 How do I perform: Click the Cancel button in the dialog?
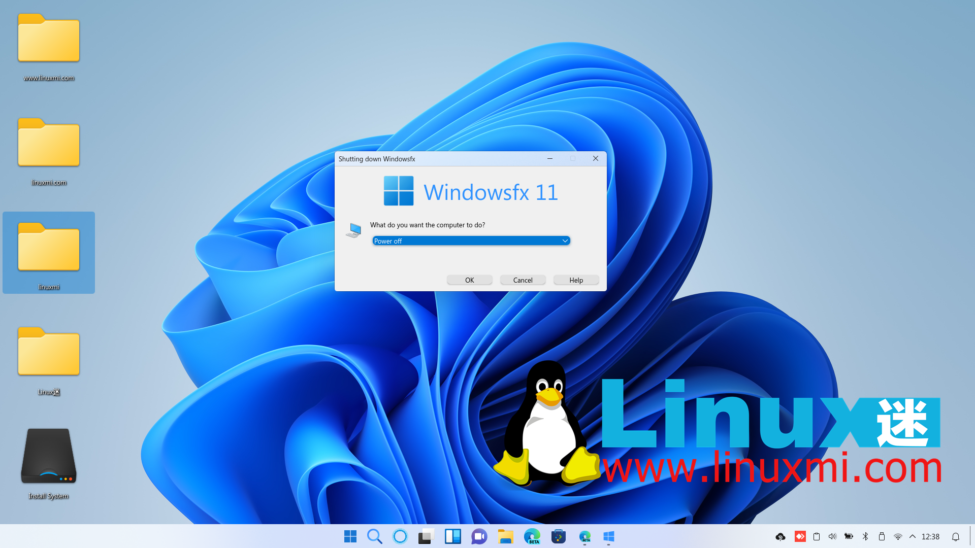coord(523,280)
